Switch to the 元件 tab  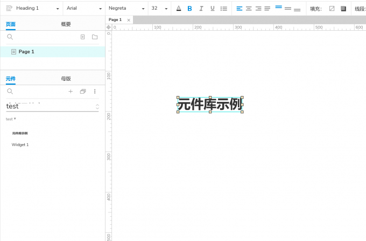(x=11, y=79)
